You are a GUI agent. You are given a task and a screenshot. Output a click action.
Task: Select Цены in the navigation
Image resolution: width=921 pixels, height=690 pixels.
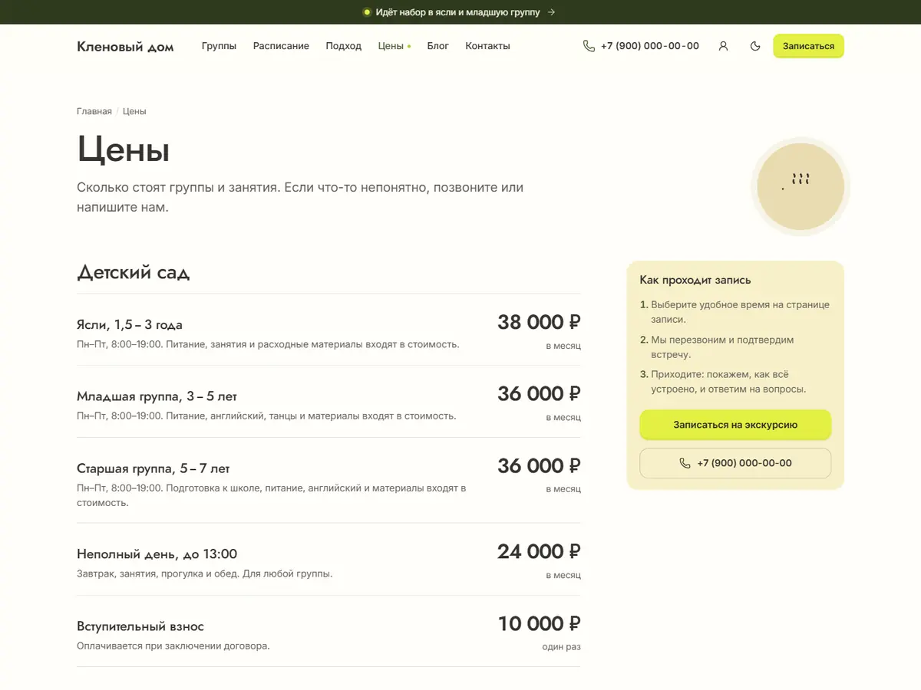(x=391, y=46)
